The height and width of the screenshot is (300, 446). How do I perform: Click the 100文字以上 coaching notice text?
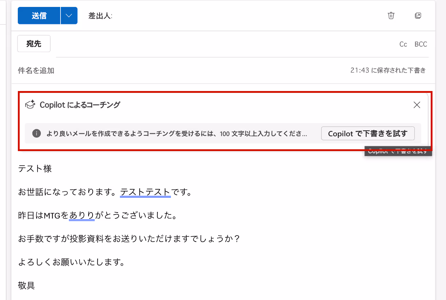177,134
